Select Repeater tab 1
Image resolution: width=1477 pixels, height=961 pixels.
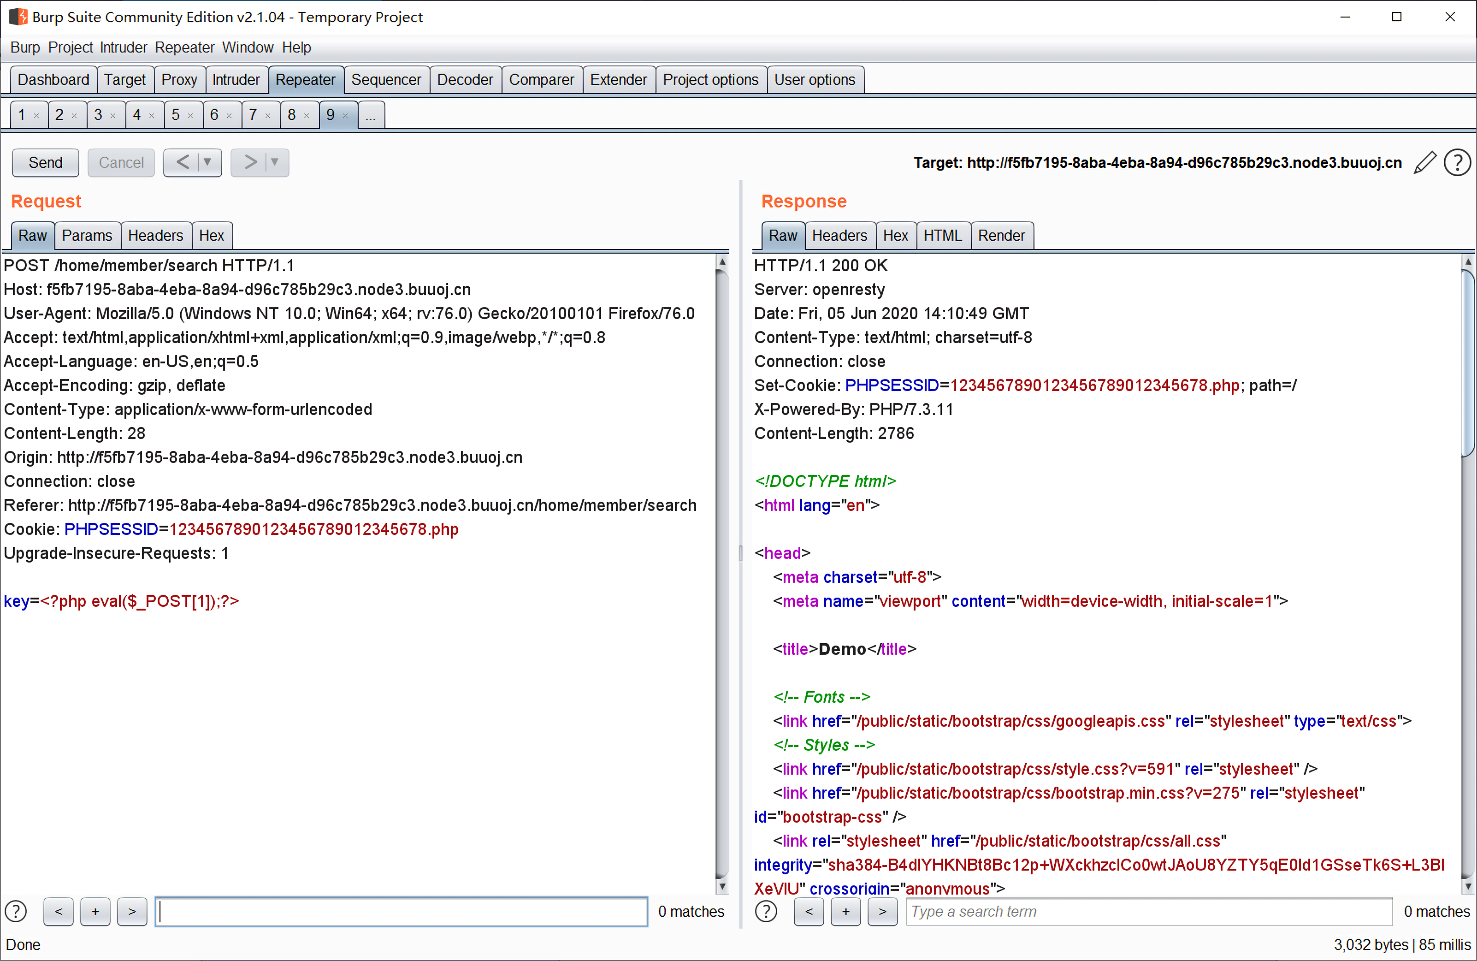tap(22, 115)
